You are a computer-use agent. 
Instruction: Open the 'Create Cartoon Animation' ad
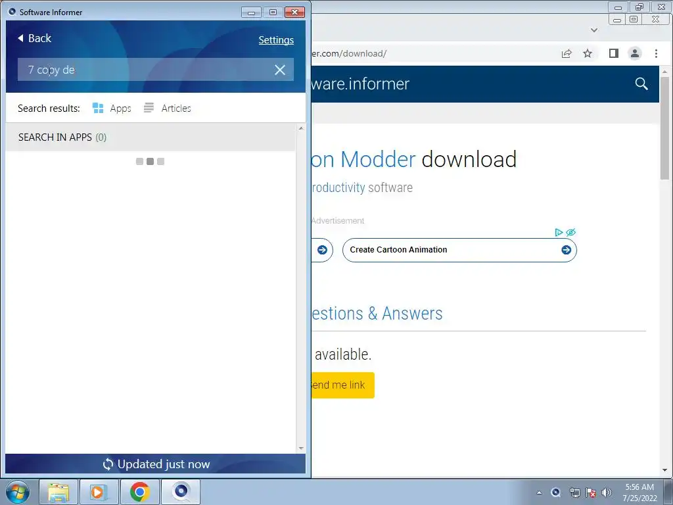(459, 250)
